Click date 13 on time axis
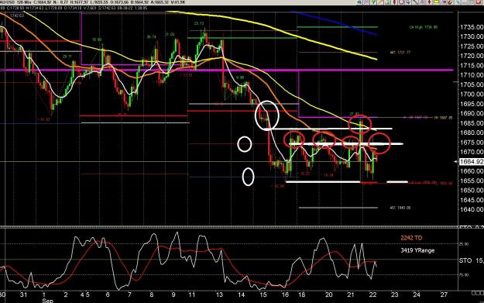The height and width of the screenshot is (303, 484). click(219, 294)
